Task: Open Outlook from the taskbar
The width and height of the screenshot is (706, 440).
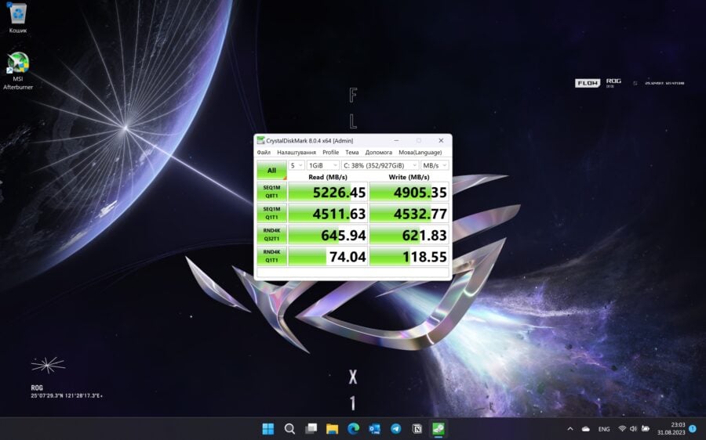Action: [375, 429]
